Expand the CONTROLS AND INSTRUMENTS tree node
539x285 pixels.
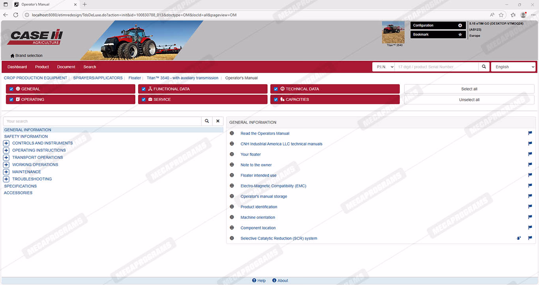[6, 143]
